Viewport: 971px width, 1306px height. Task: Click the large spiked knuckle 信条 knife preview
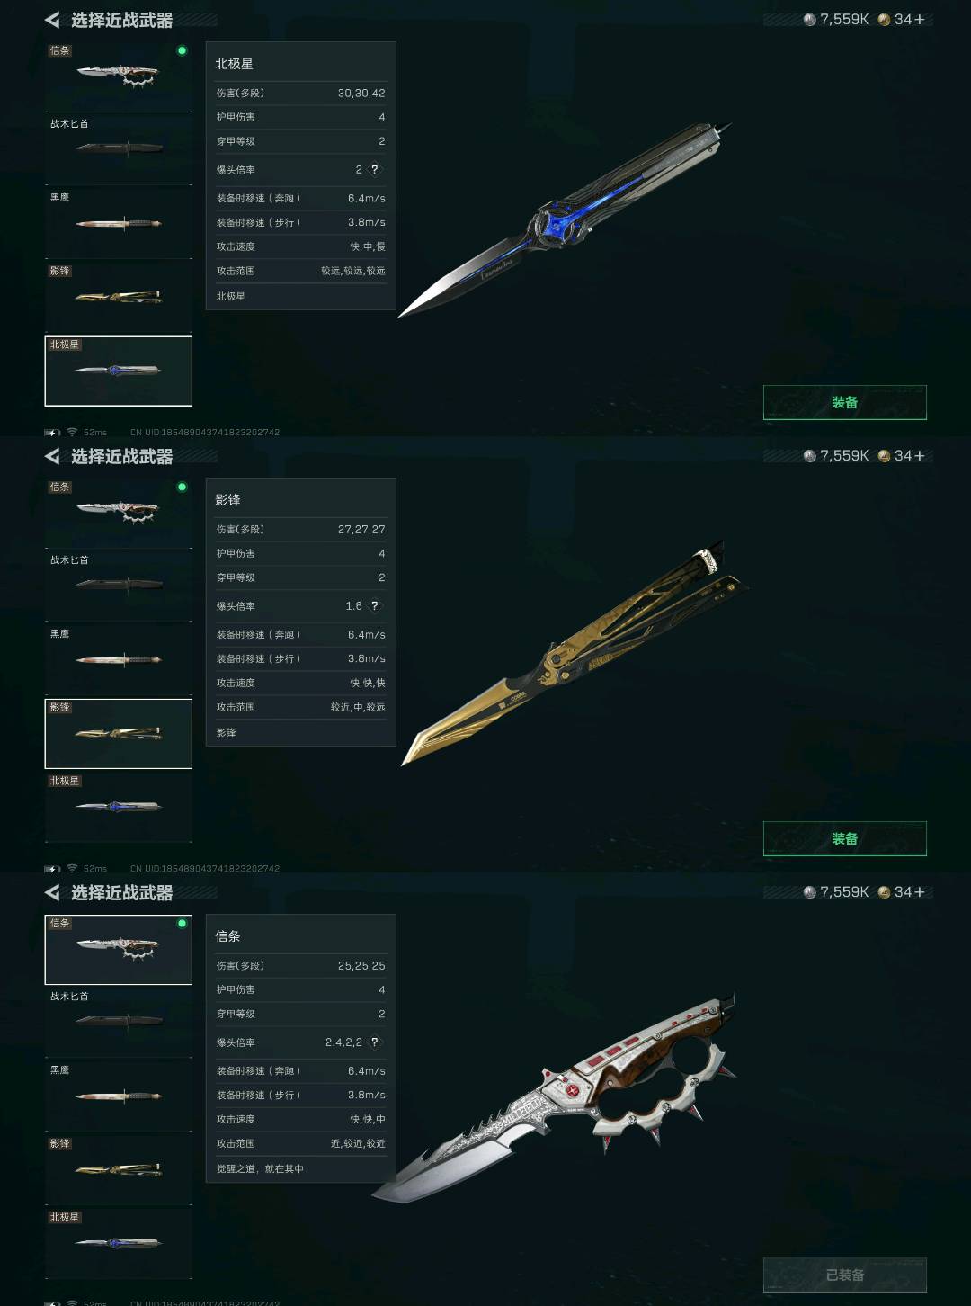point(555,1097)
